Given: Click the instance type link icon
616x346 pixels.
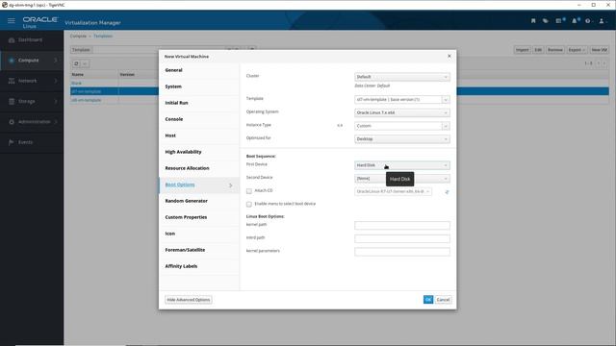Looking at the screenshot, I should click(x=340, y=126).
